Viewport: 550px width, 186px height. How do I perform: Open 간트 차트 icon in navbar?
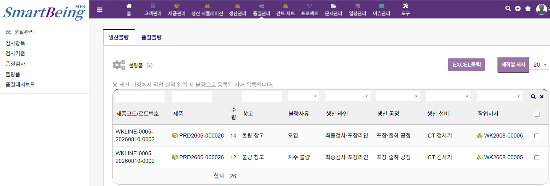286,6
